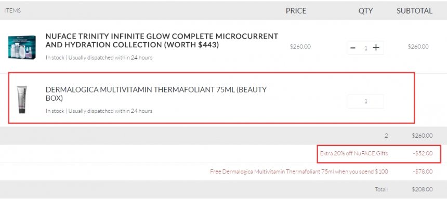The image size is (447, 199).
Task: Click the NuFACE In stock dispatch note
Action: click(x=99, y=58)
